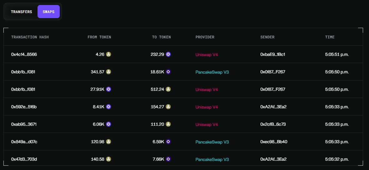
Task: Click the to amount 7.66K
Action: pyautogui.click(x=158, y=159)
